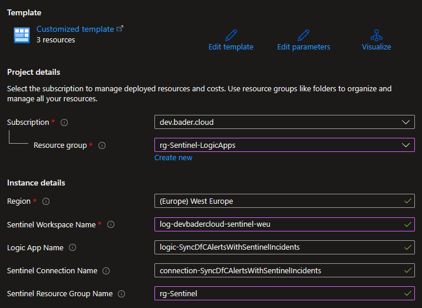Image resolution: width=422 pixels, height=308 pixels.
Task: Click the Project details heading
Action: (x=34, y=72)
